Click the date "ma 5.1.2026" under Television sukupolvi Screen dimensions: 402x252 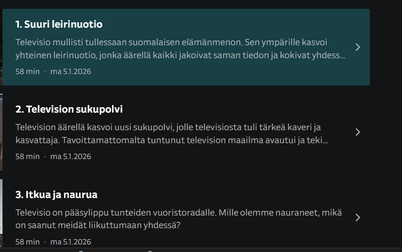coord(71,157)
